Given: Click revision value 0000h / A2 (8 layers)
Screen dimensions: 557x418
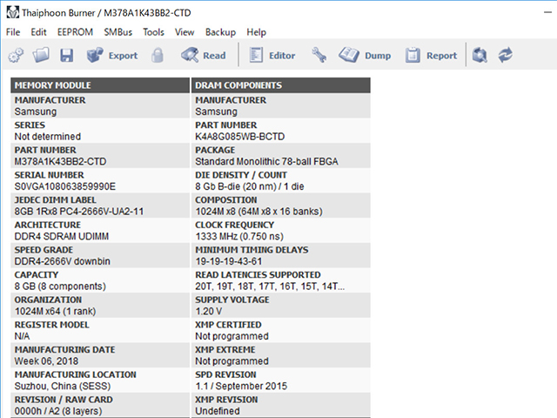Looking at the screenshot, I should [58, 411].
